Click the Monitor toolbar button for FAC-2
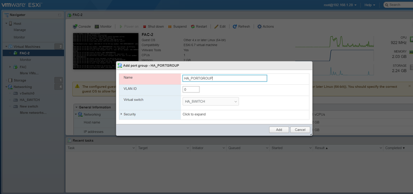The image size is (413, 194). [103, 26]
